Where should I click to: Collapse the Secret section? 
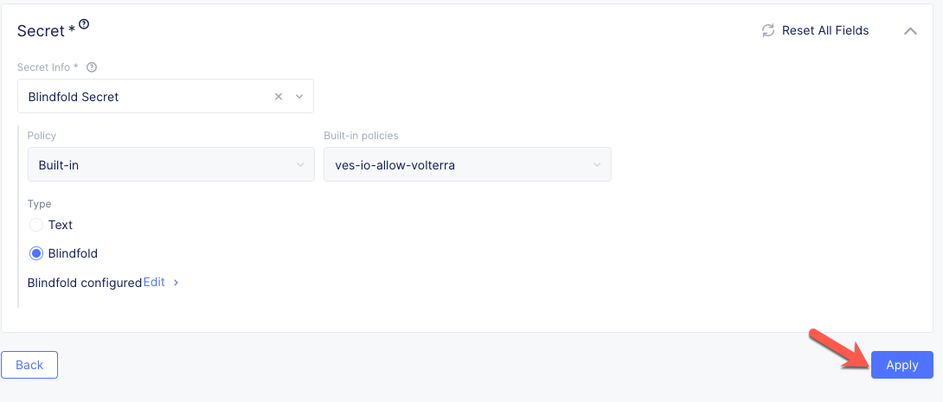click(x=910, y=30)
